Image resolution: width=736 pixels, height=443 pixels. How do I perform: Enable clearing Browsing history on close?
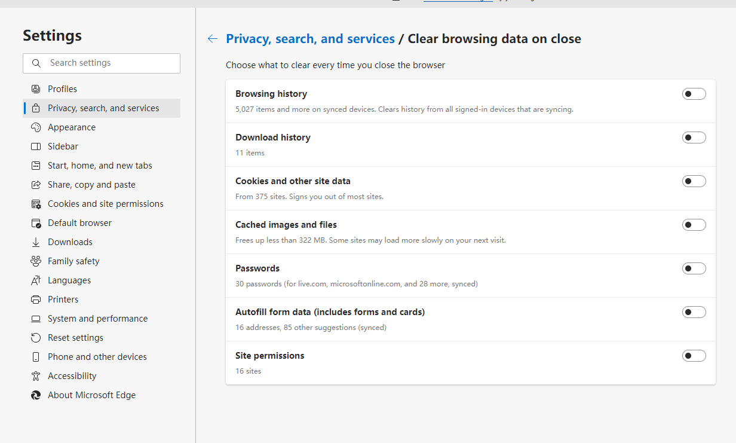point(694,94)
